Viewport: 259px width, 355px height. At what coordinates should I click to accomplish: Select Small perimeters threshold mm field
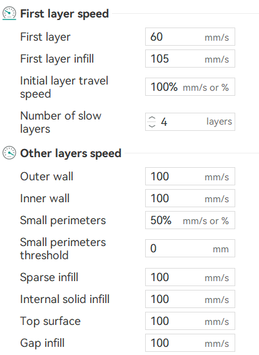tap(190, 248)
